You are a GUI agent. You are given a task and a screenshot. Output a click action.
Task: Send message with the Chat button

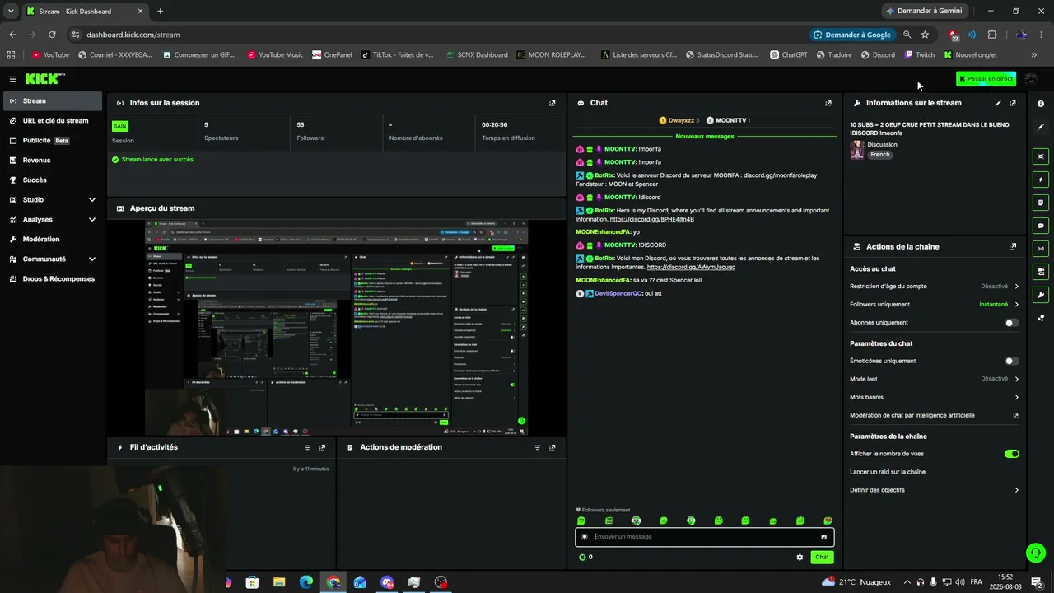coord(822,558)
